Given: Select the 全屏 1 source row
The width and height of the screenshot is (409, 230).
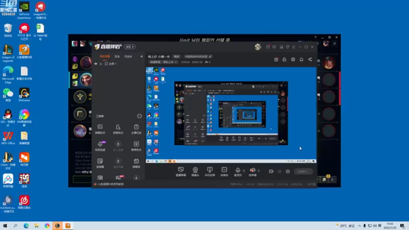Looking at the screenshot, I should 119,63.
